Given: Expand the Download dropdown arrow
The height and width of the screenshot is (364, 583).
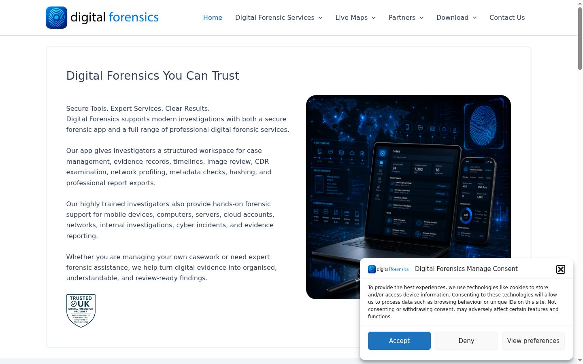Looking at the screenshot, I should coord(475,18).
